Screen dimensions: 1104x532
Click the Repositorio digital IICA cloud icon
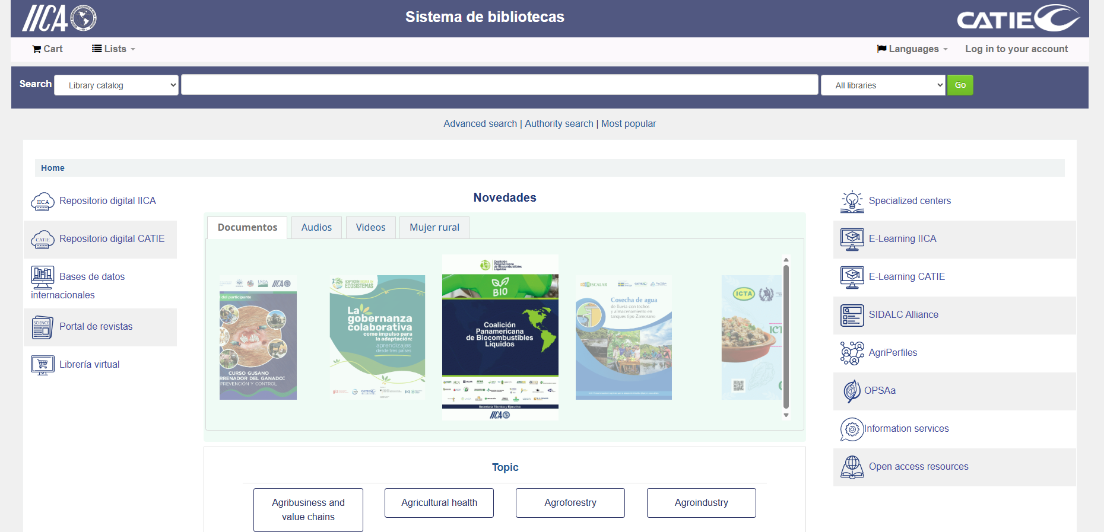pos(43,202)
